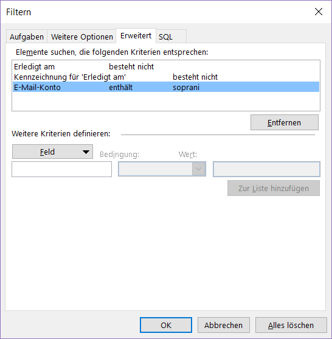Switch to the Aufgaben tab

point(27,37)
